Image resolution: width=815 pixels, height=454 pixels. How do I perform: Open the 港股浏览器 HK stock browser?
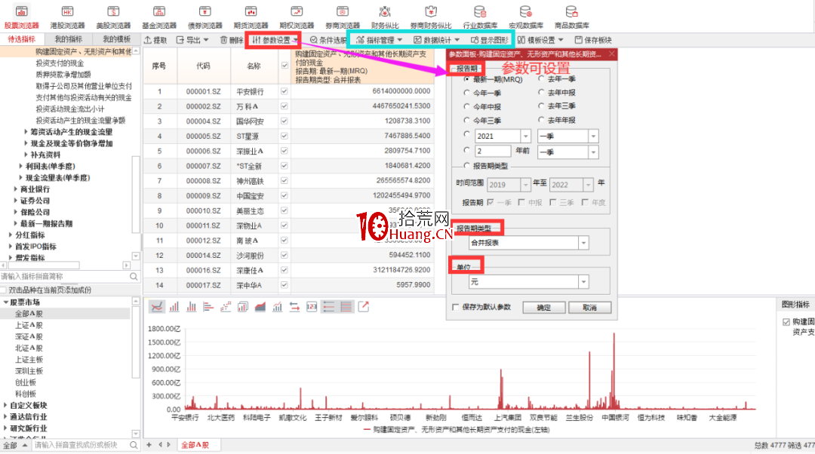[x=67, y=17]
